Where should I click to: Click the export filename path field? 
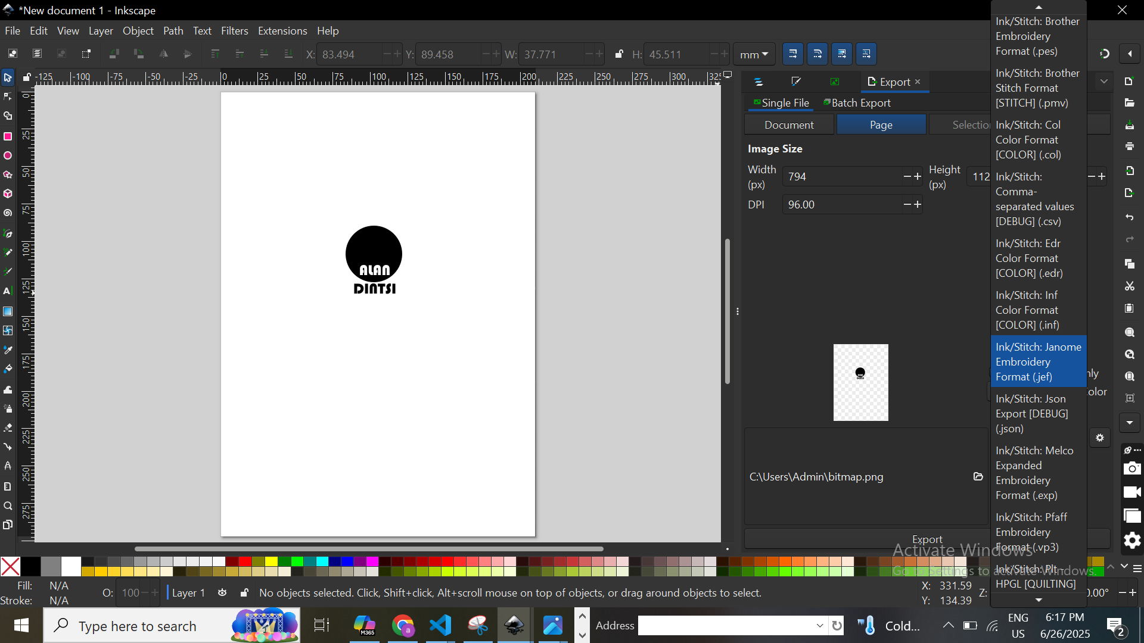858,477
